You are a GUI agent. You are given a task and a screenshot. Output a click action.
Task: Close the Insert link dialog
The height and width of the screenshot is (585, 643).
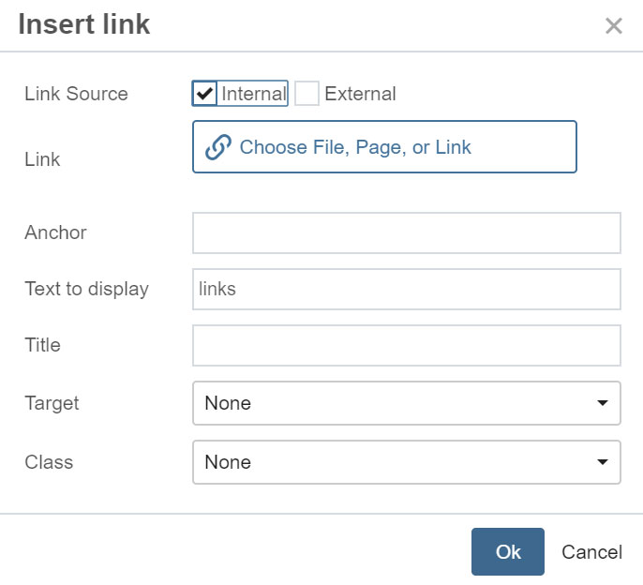coord(613,26)
